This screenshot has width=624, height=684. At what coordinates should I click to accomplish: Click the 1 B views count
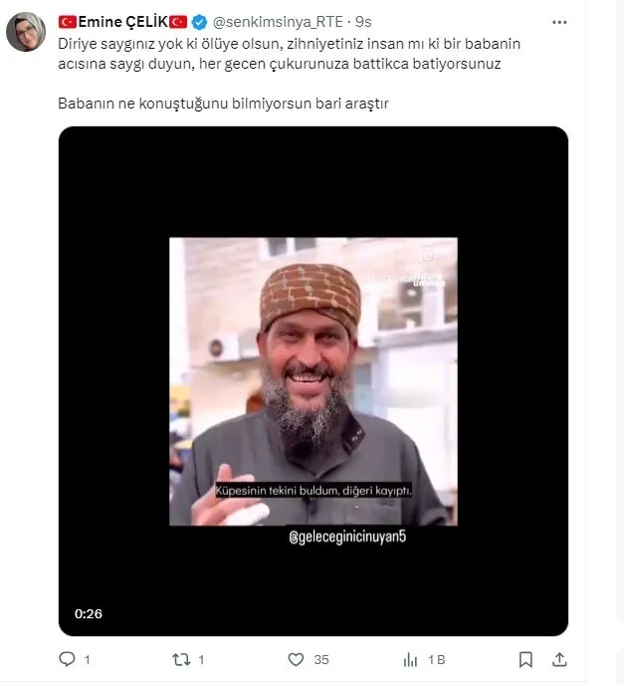437,659
